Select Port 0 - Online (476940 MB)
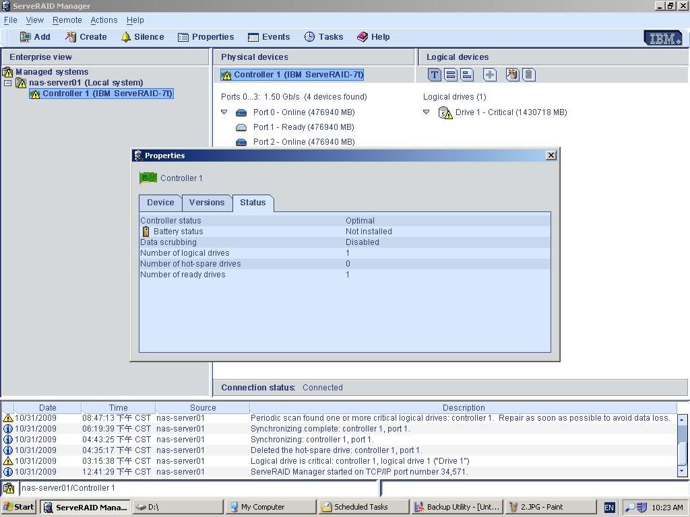Screen dimensions: 690x517 click(x=304, y=112)
